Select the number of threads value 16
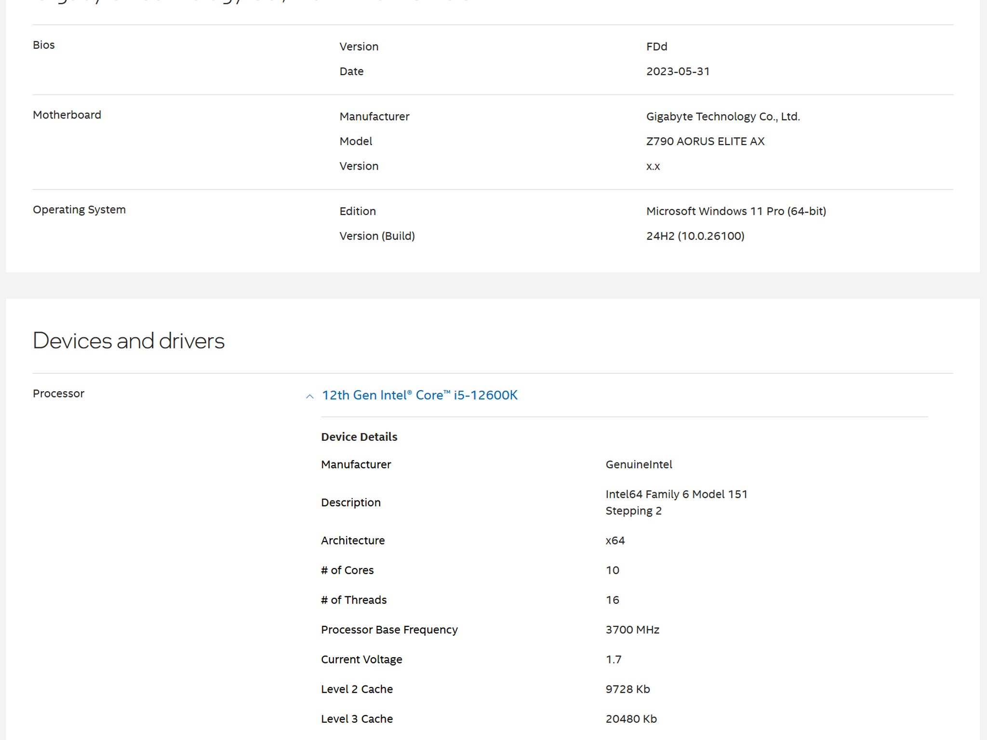Image resolution: width=987 pixels, height=740 pixels. 612,600
